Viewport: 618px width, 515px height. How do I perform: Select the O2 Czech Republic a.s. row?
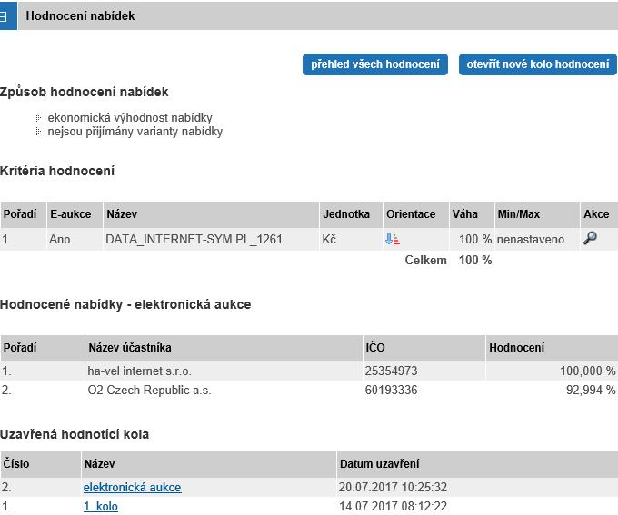coord(309,390)
